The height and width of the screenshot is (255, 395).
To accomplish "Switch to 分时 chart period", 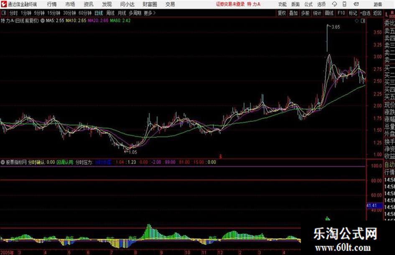I will pos(13,13).
